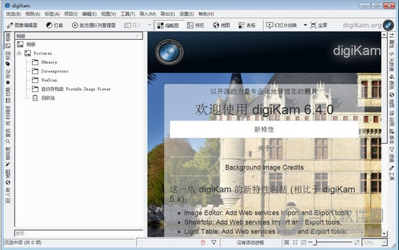Toggle Thumbnails view (缩略图)
The height and width of the screenshot is (250, 399).
tap(168, 25)
